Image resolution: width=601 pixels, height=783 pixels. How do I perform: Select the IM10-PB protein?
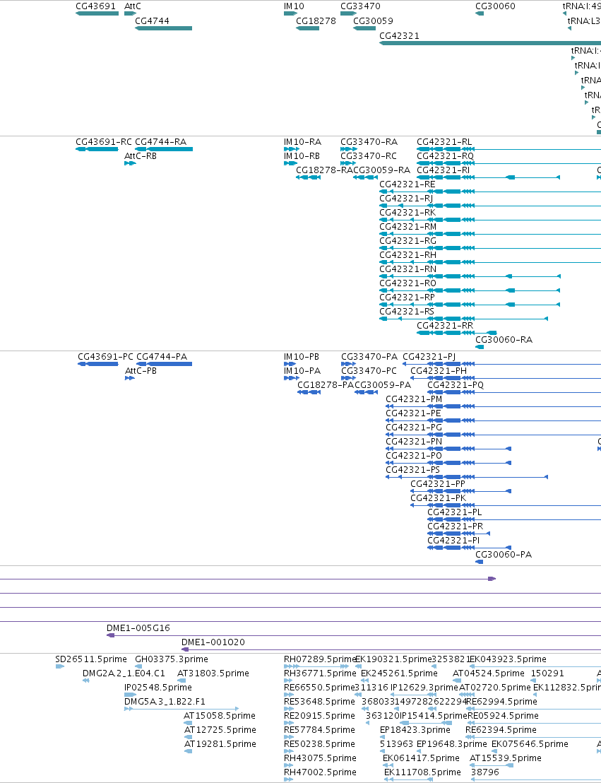click(302, 357)
